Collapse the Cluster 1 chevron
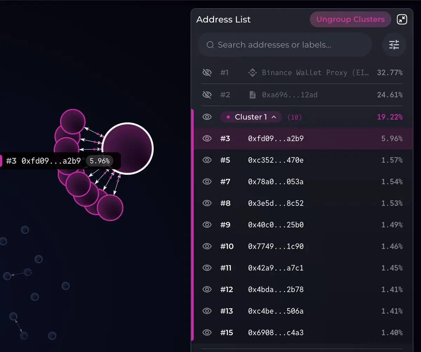 pyautogui.click(x=274, y=117)
